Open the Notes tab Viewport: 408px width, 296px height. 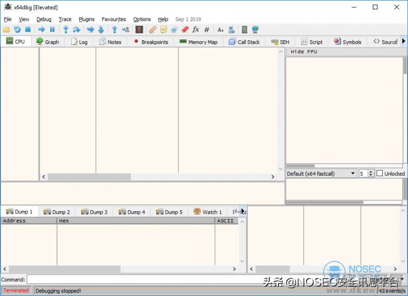[110, 42]
